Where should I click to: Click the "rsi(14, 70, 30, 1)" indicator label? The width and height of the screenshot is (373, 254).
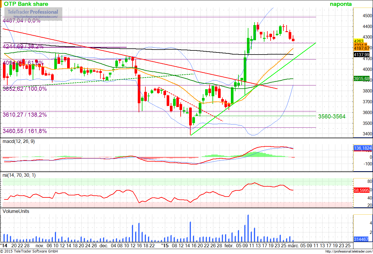pyautogui.click(x=19, y=175)
